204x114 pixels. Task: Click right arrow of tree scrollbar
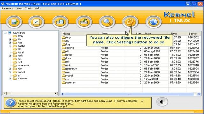pos(56,93)
